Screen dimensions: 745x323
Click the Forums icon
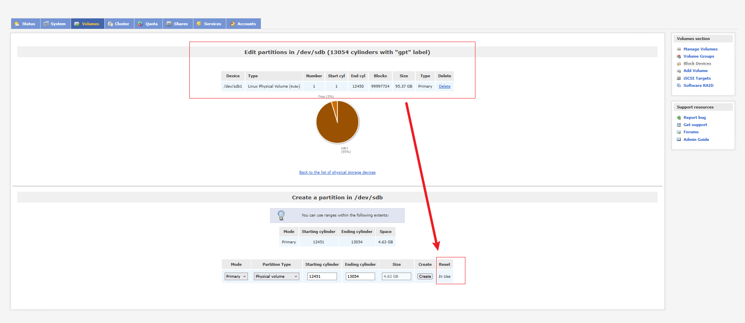[x=679, y=132]
